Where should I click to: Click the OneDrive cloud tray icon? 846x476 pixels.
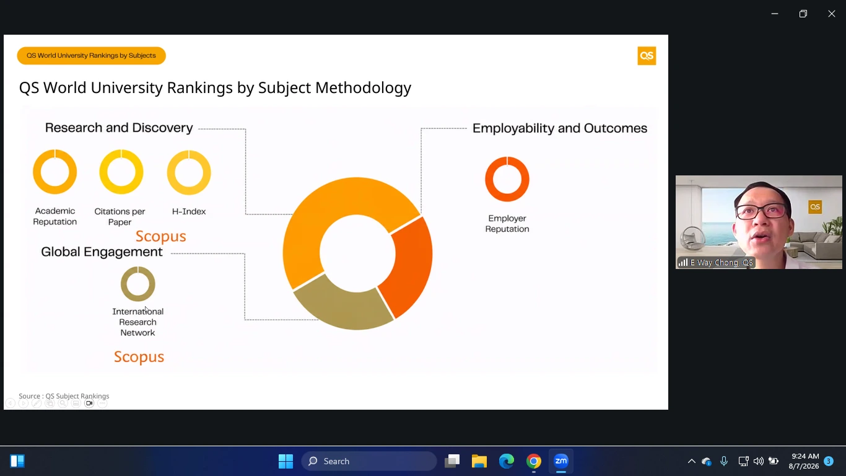[707, 461]
